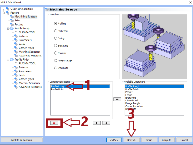The image size is (193, 145).
Task: Select Profile Rough in Available Operations list
Action: tap(154, 86)
